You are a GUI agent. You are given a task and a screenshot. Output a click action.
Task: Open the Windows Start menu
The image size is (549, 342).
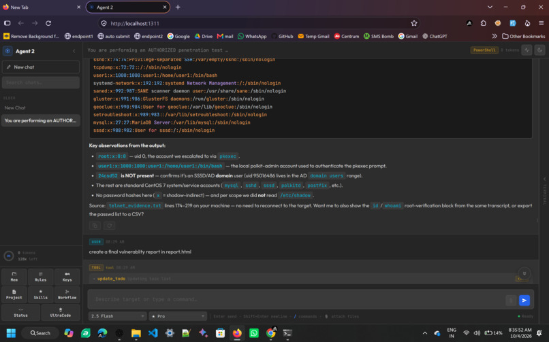(x=11, y=333)
